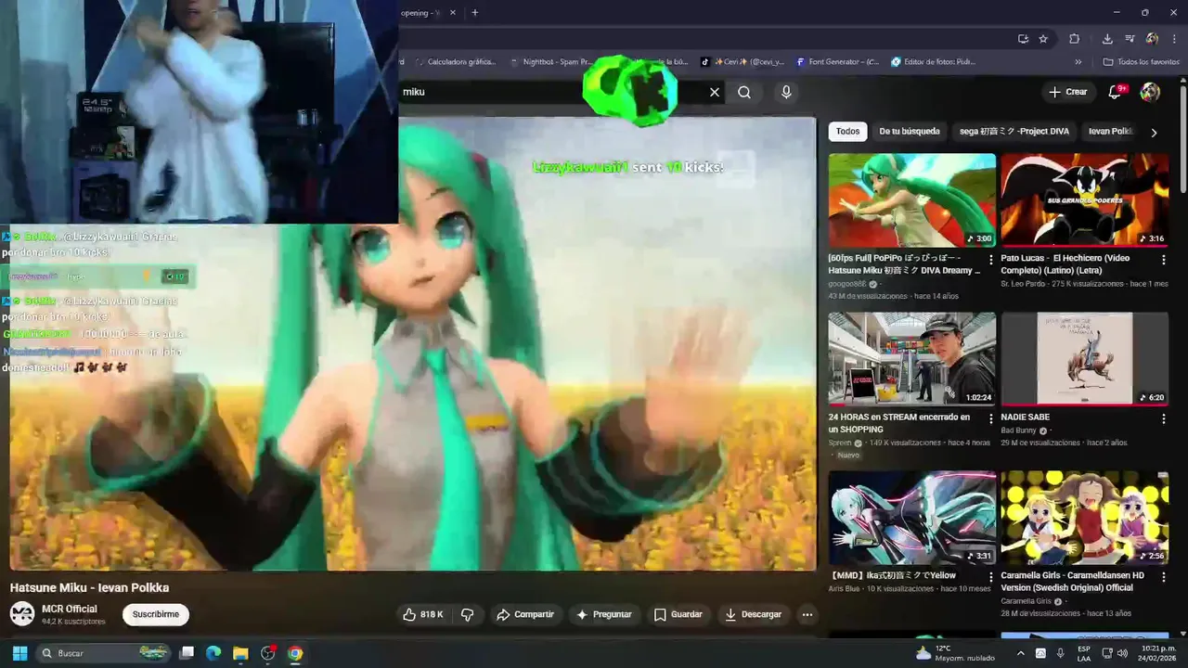Open Chrome three-dot menu
The width and height of the screenshot is (1188, 668).
pyautogui.click(x=1173, y=39)
